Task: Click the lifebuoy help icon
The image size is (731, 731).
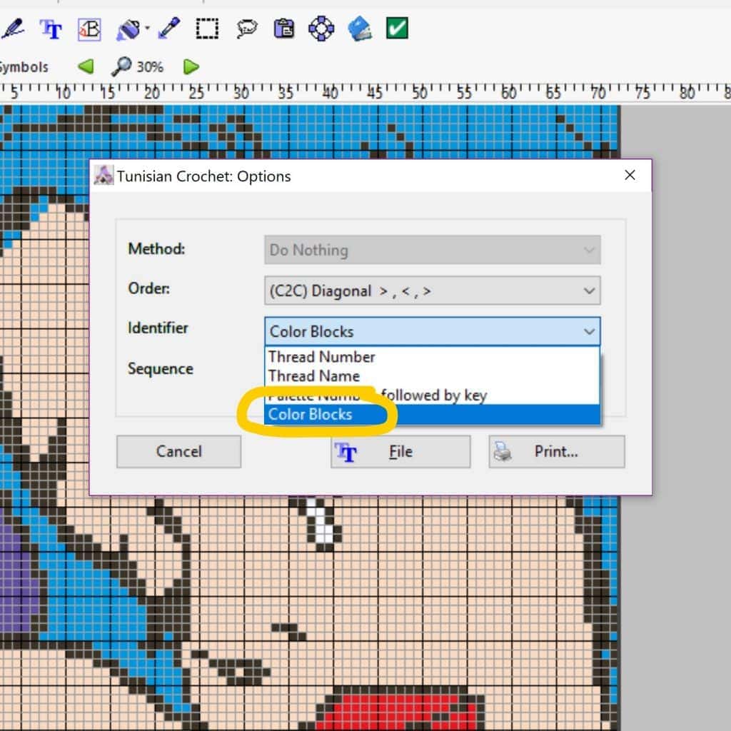Action: (x=321, y=29)
